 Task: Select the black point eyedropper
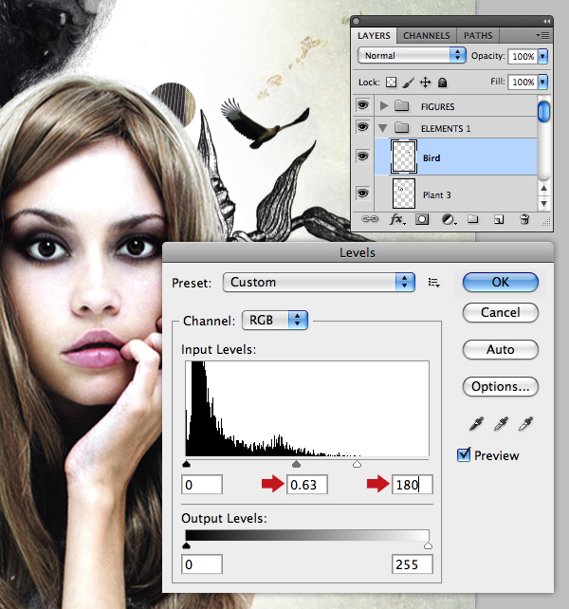[476, 424]
